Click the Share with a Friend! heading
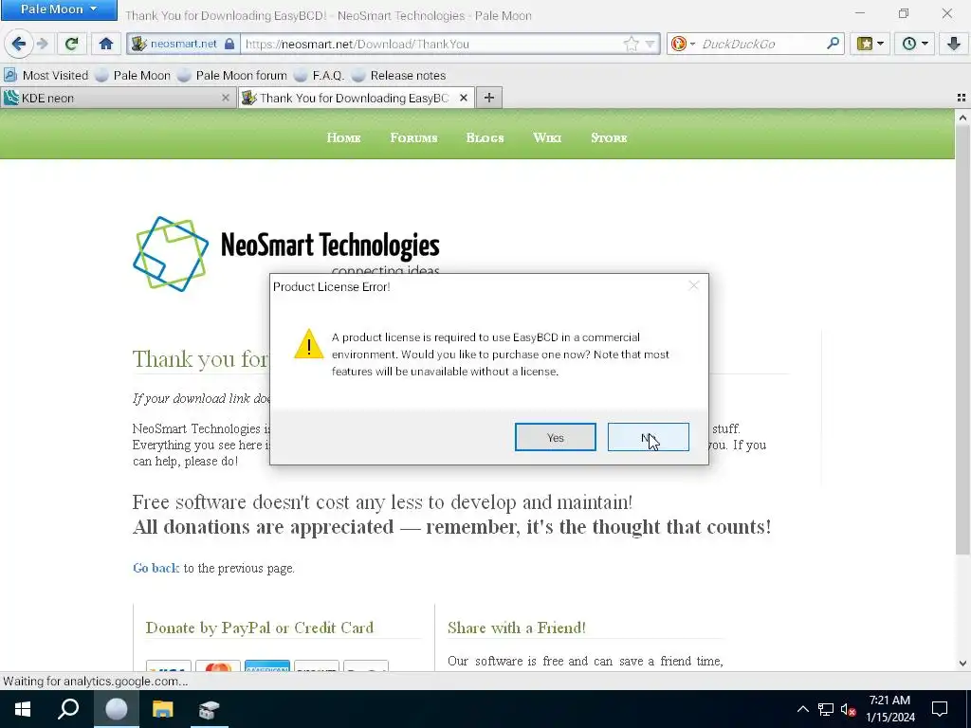The image size is (971, 728). point(517,628)
